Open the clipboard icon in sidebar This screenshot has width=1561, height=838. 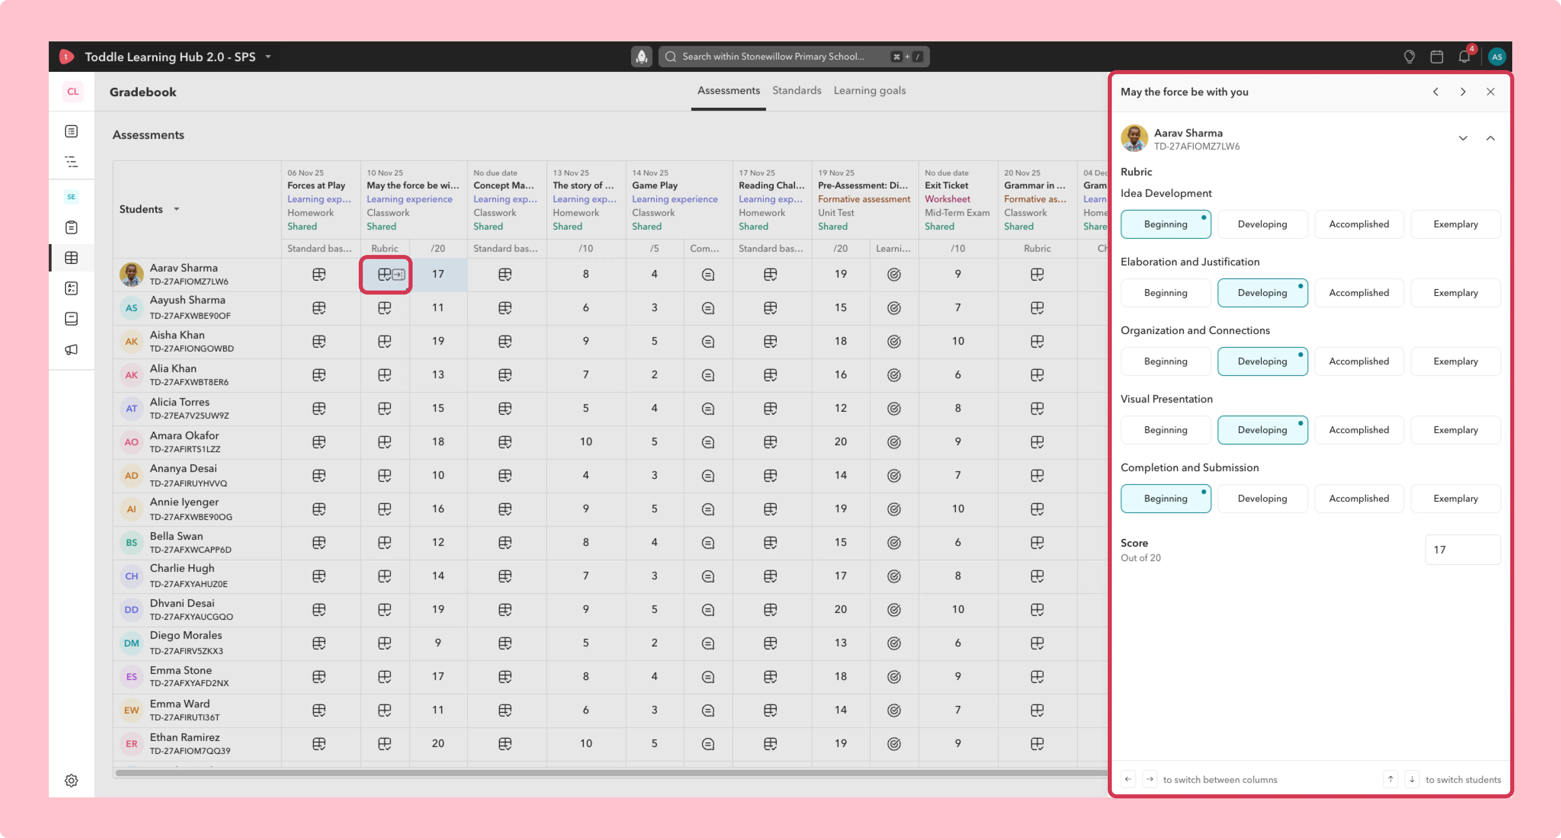(71, 228)
